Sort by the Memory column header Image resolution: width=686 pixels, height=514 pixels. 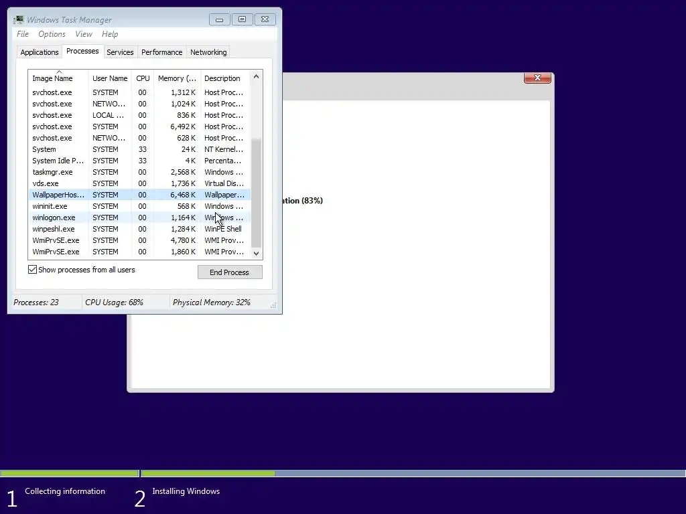coord(177,78)
